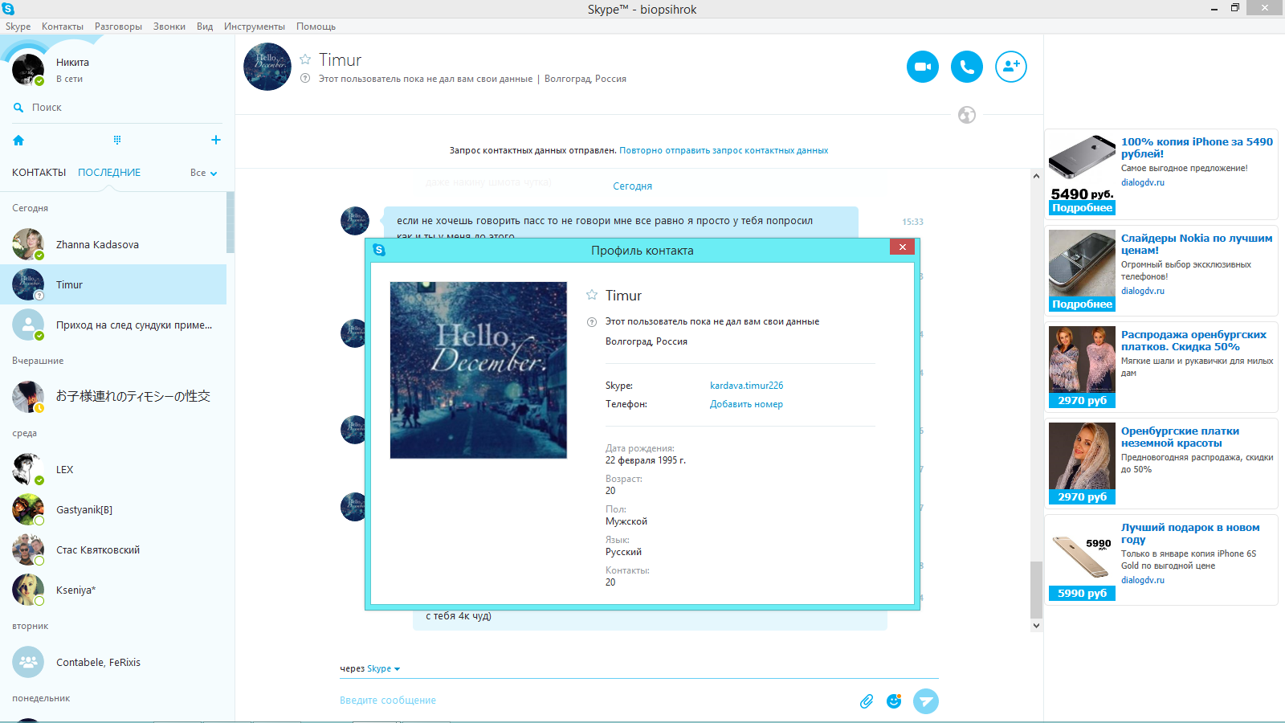Click chat scrollbar down arrow
This screenshot has width=1285, height=723.
point(1036,625)
